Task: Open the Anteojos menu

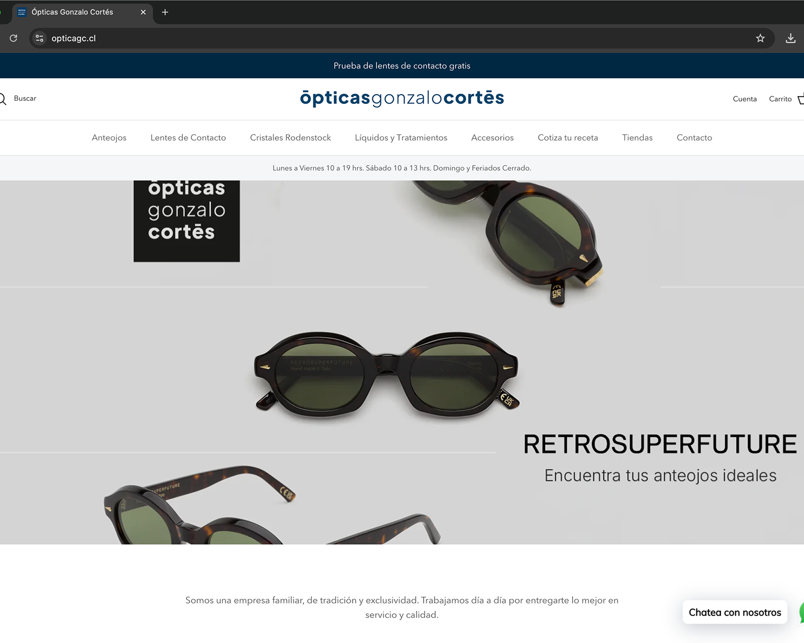Action: tap(109, 137)
